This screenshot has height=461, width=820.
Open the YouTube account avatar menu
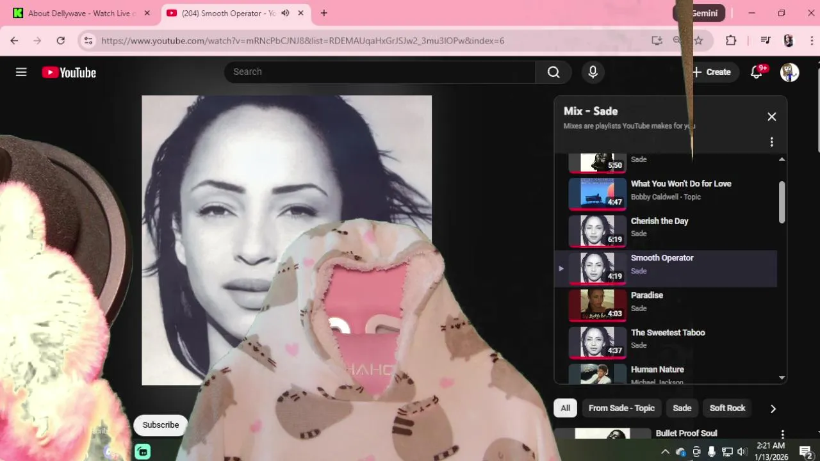pyautogui.click(x=790, y=72)
